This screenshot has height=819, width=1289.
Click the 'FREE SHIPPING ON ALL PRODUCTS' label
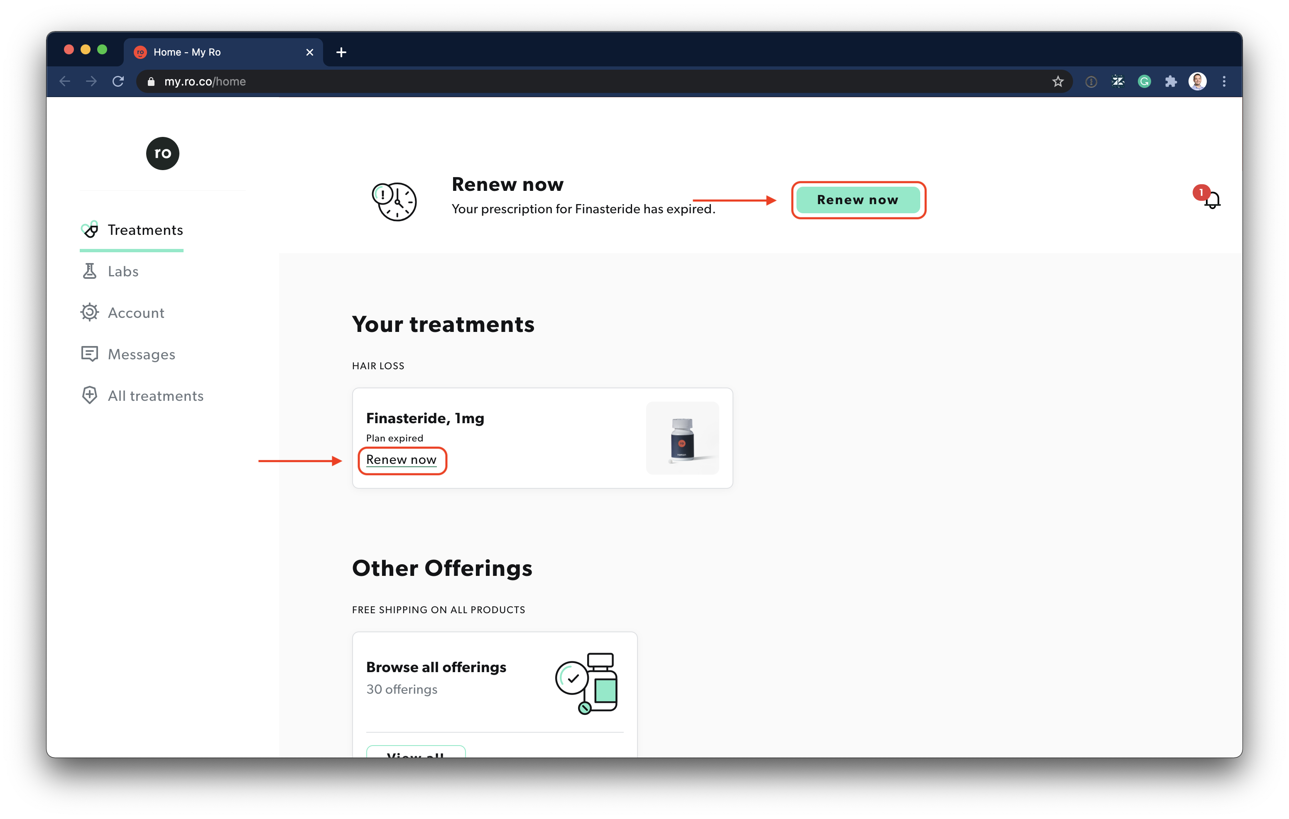coord(439,610)
